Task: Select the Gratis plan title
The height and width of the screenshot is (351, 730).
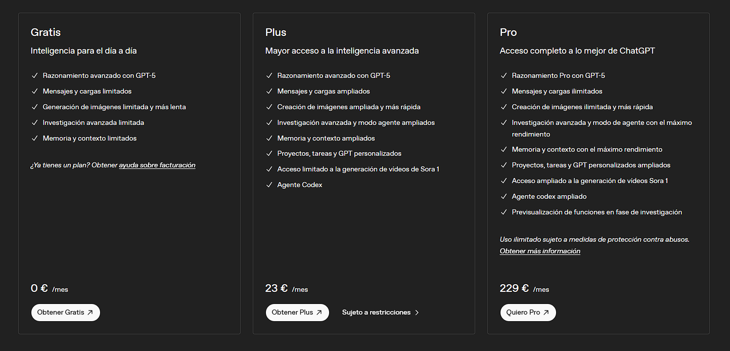Action: point(45,32)
